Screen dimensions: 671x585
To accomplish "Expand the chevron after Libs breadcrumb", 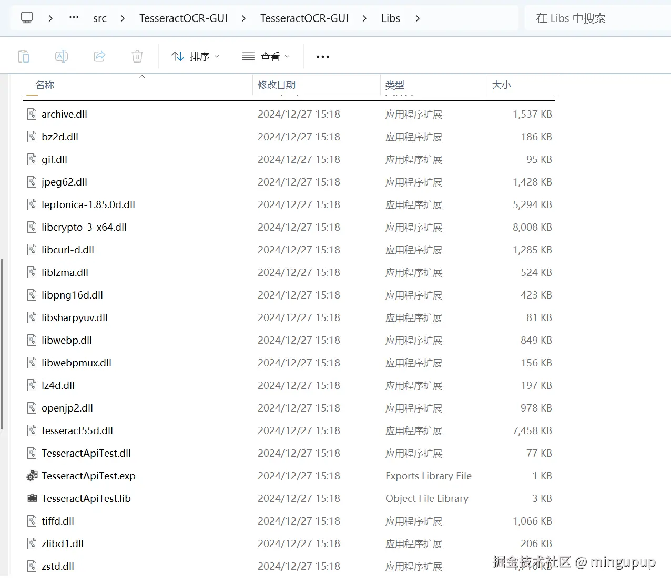I will pos(418,18).
